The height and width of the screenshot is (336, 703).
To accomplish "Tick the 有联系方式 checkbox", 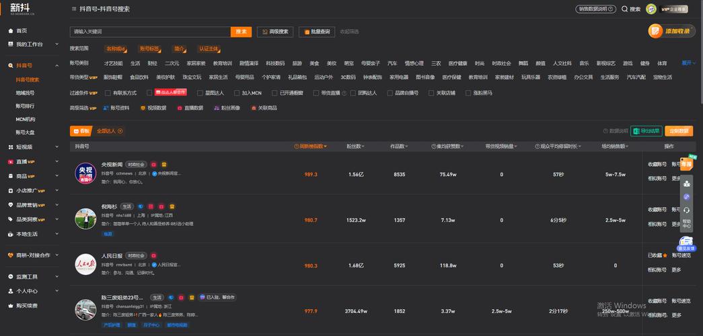I will click(x=108, y=93).
